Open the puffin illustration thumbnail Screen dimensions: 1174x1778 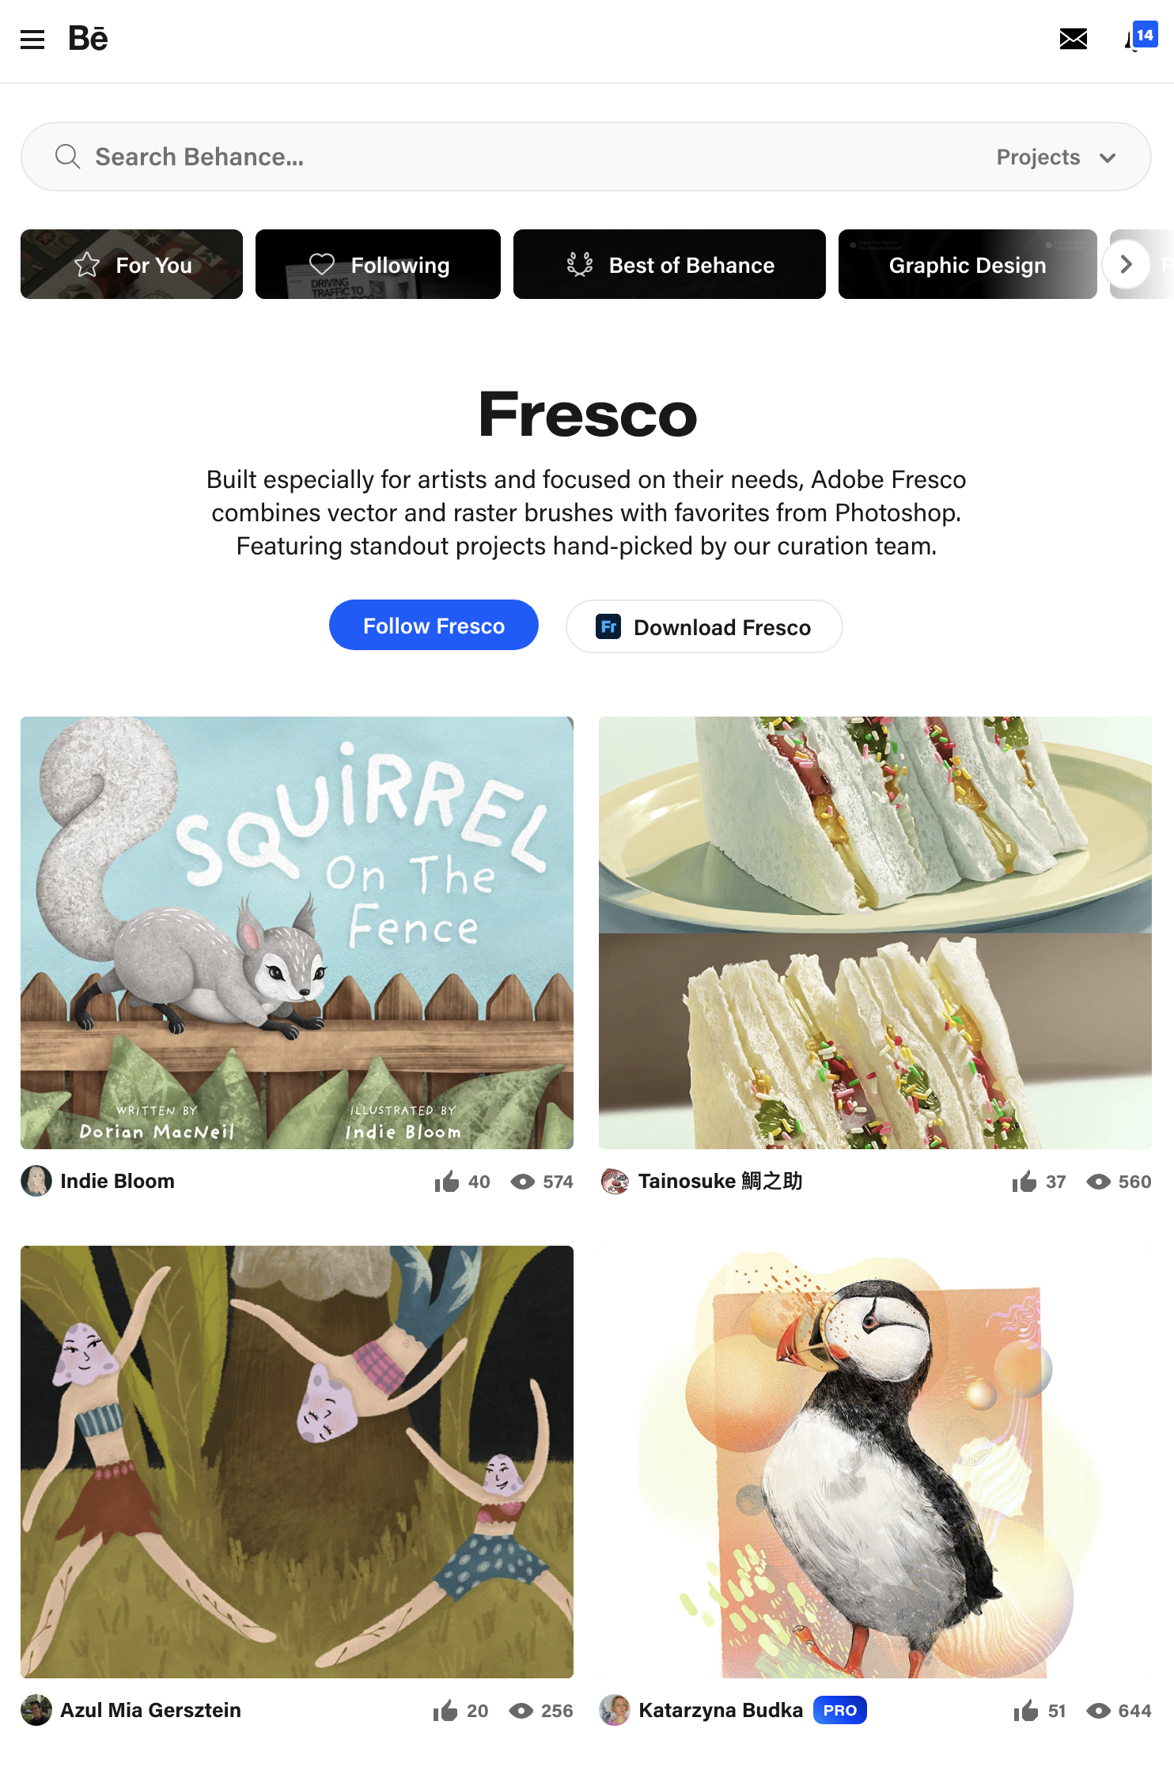coord(875,1462)
